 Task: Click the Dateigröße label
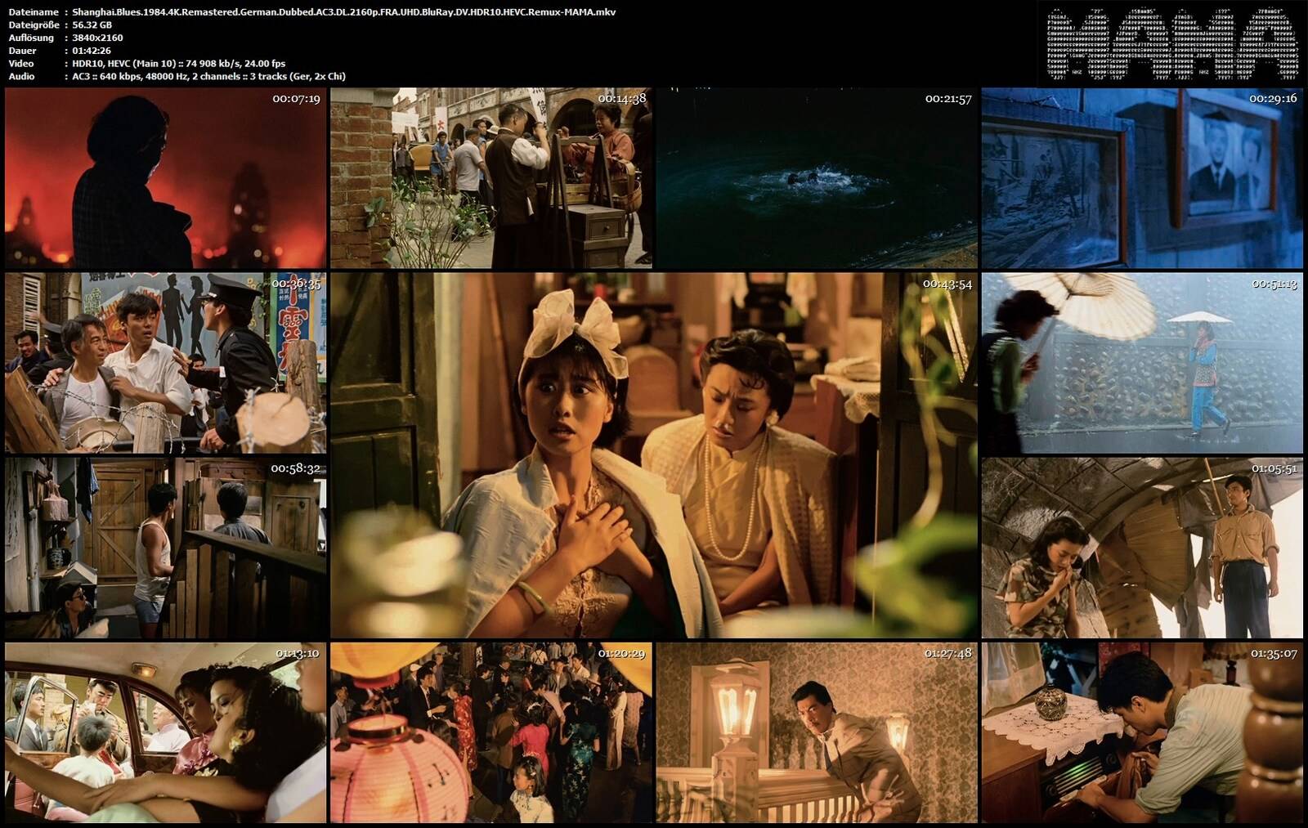pyautogui.click(x=34, y=25)
